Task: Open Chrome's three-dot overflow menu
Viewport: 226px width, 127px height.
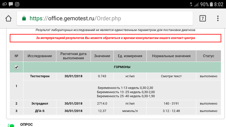Action: click(217, 18)
